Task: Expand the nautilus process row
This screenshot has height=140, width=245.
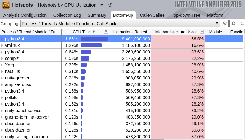Action: tap(2, 71)
